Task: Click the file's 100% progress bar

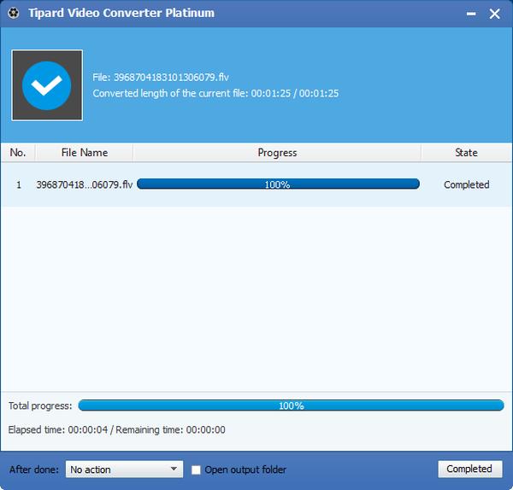Action: click(278, 184)
